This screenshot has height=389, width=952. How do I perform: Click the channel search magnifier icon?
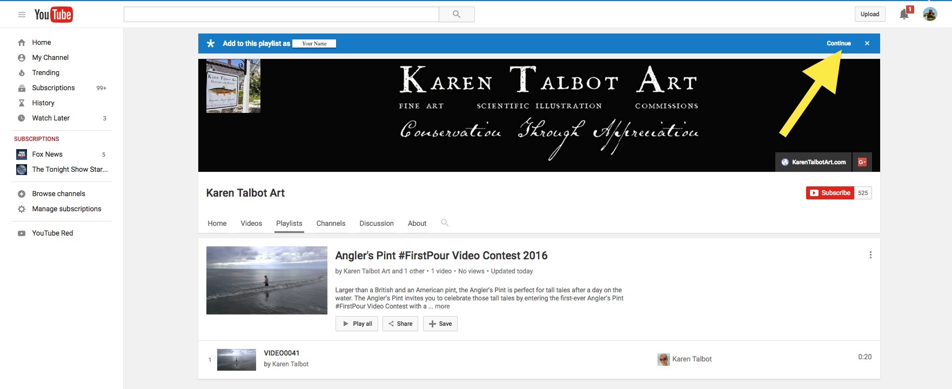click(x=445, y=223)
